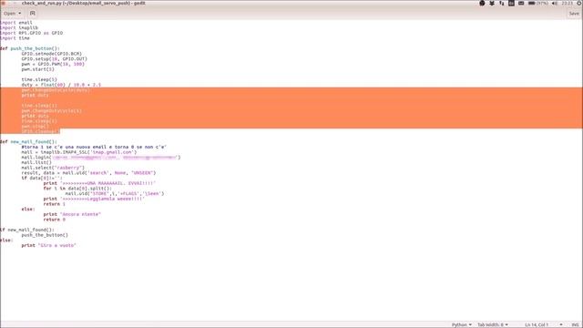Viewport: 583px width, 328px height.
Task: Click the 'pwm.start(5)' line
Action: [37, 69]
